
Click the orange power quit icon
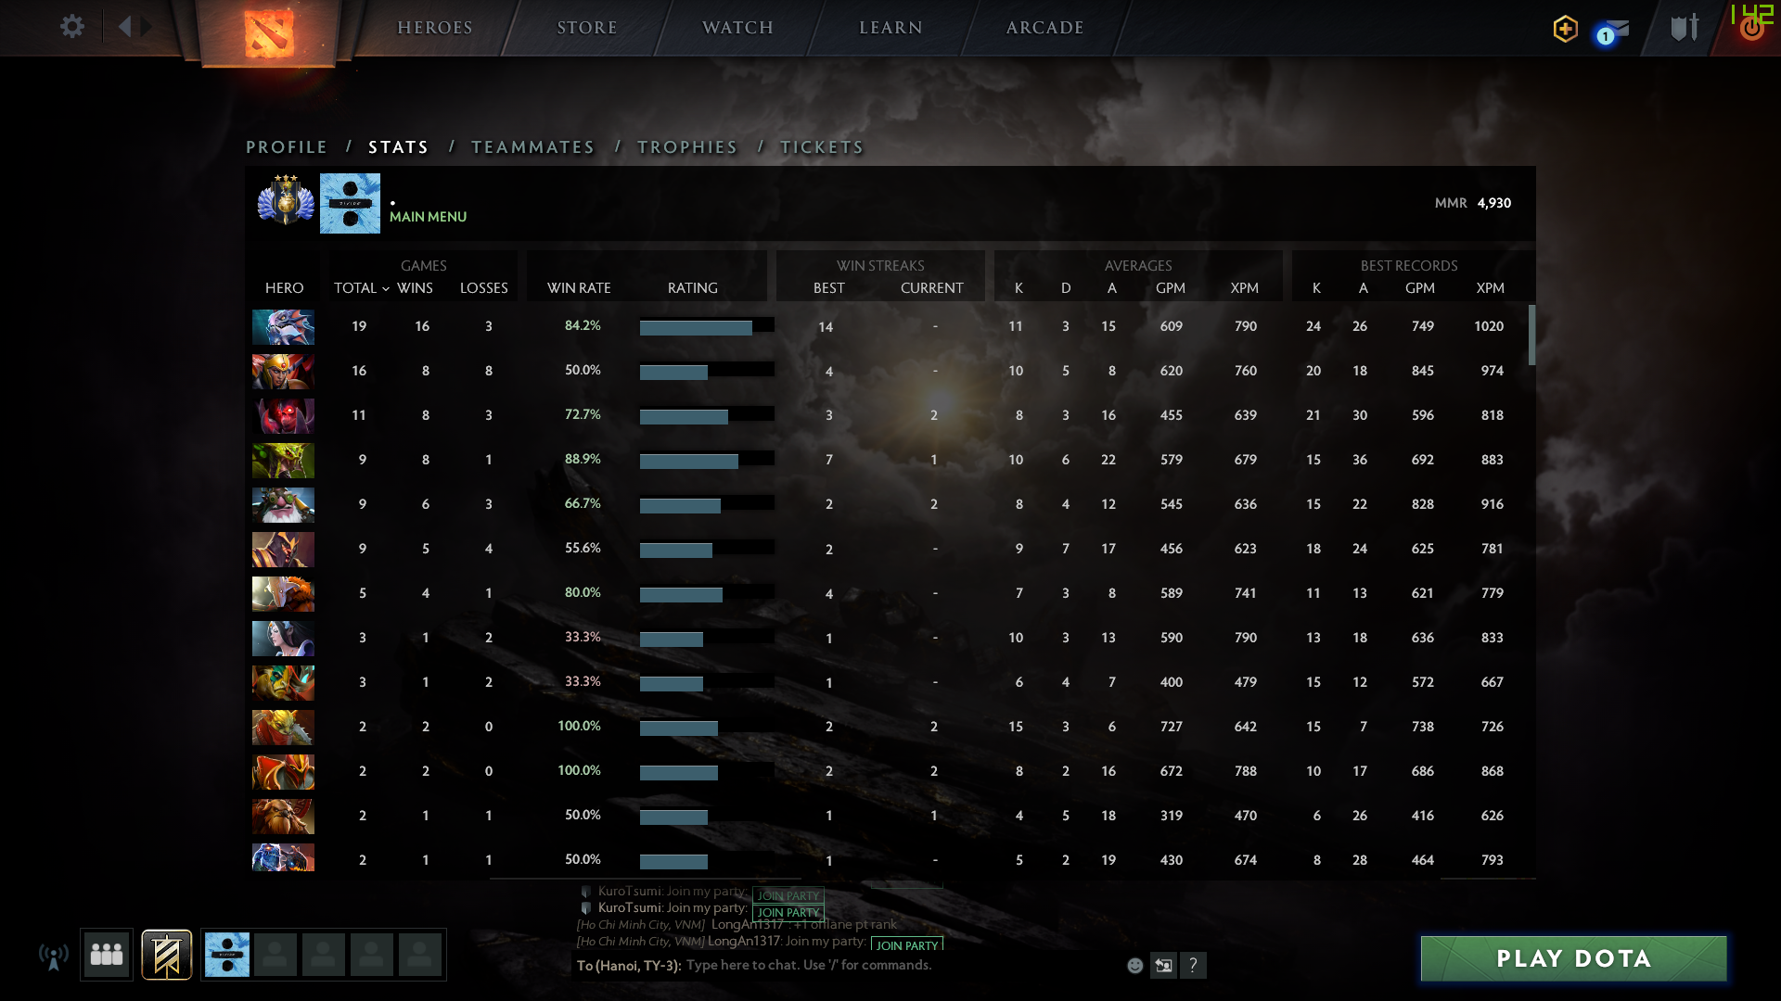tap(1751, 29)
